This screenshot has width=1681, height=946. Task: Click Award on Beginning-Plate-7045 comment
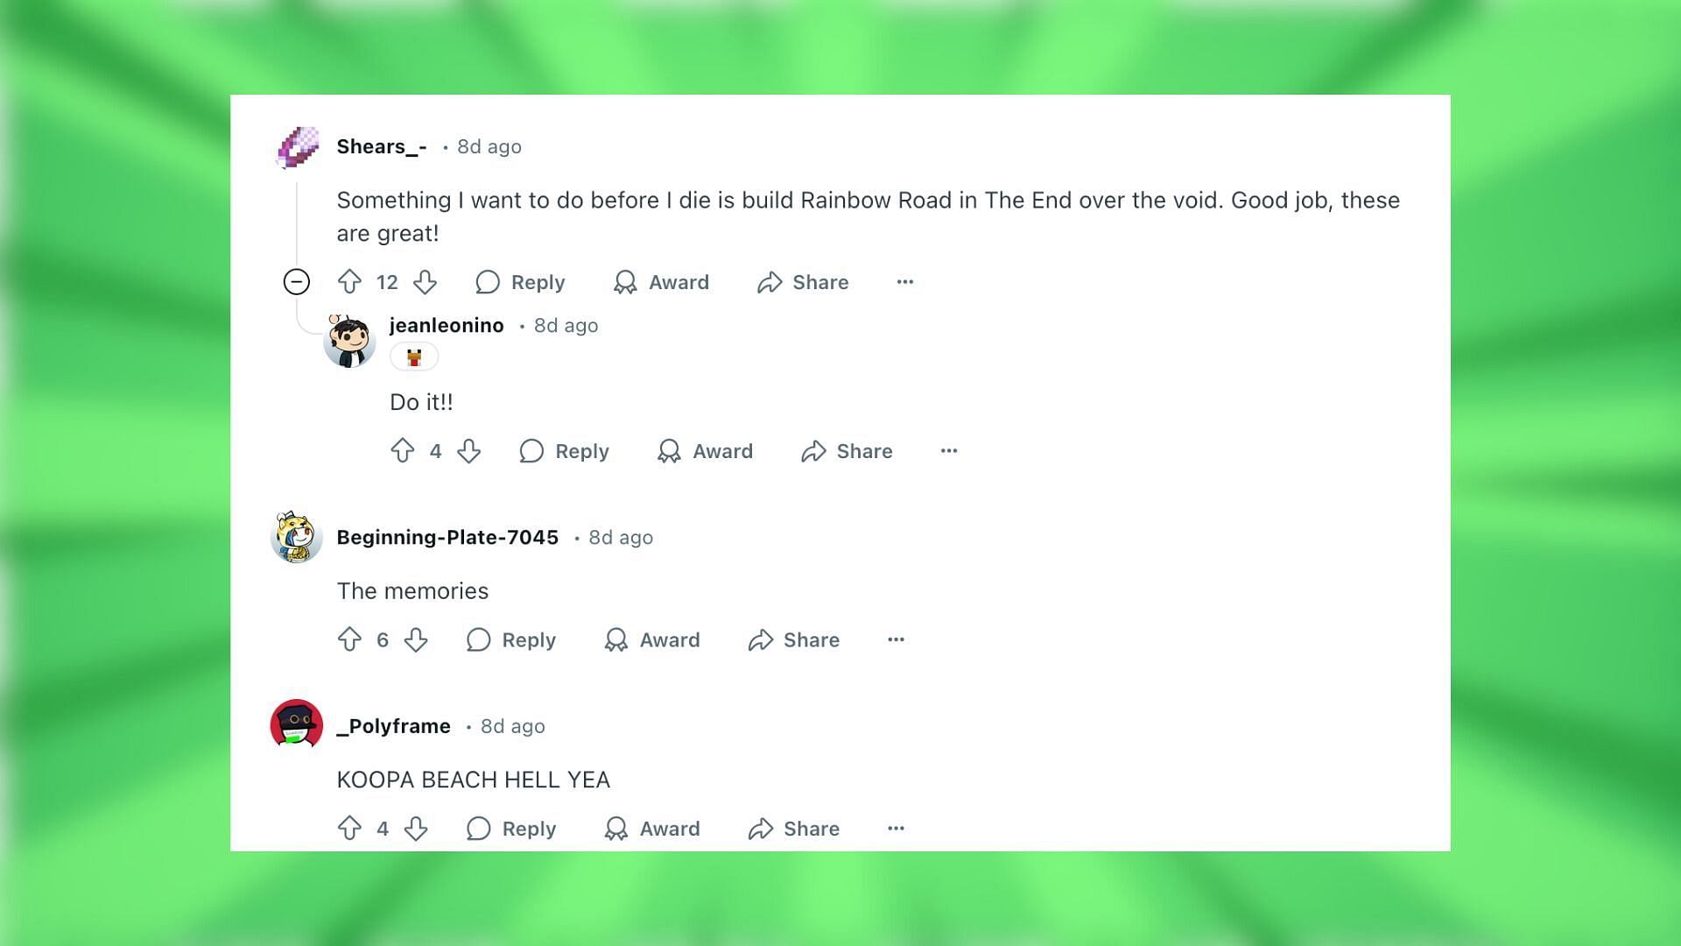[x=652, y=640]
